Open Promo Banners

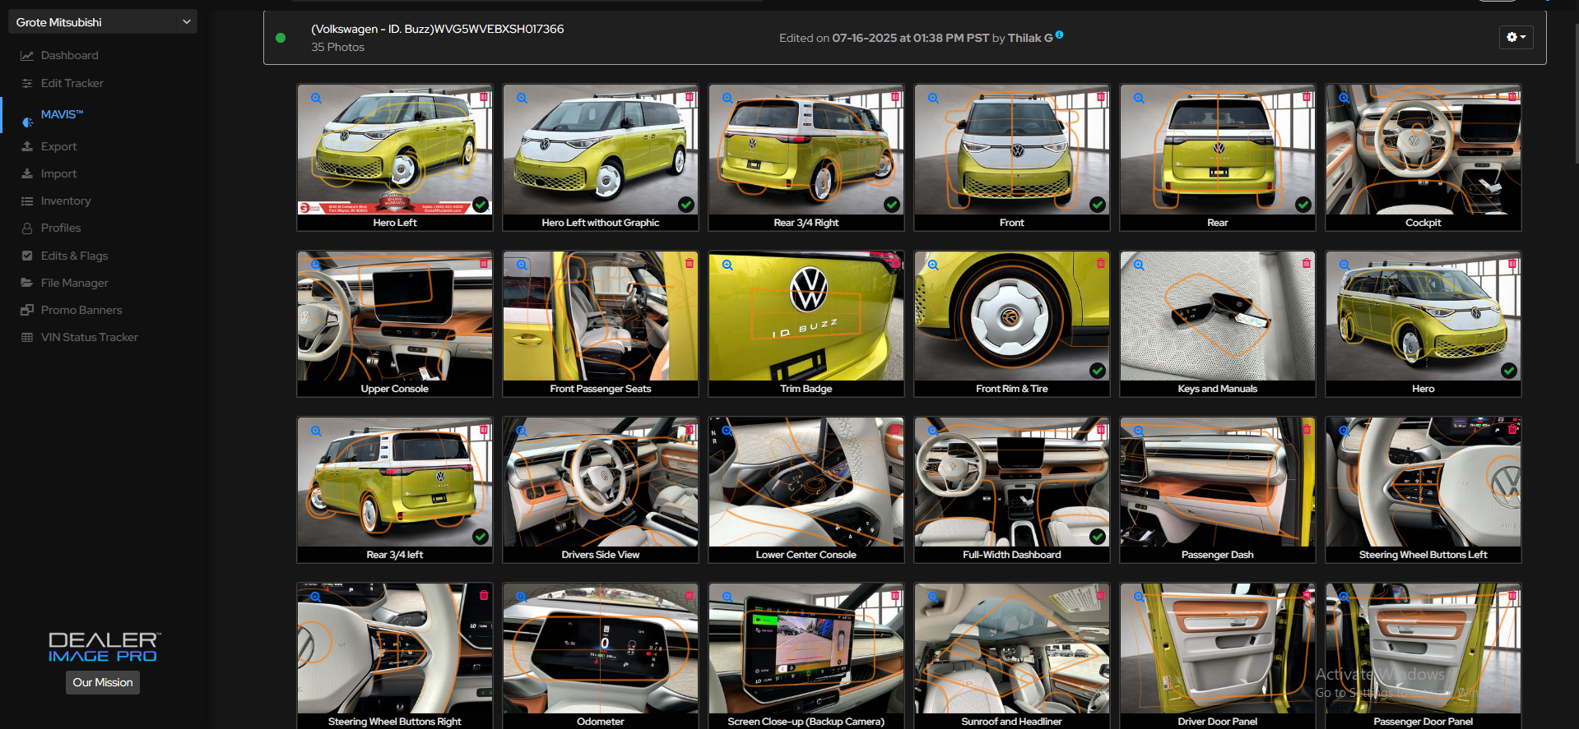(81, 310)
